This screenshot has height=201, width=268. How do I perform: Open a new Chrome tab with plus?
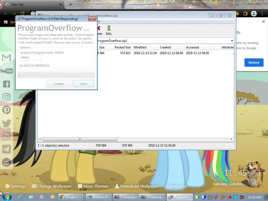click(x=71, y=4)
